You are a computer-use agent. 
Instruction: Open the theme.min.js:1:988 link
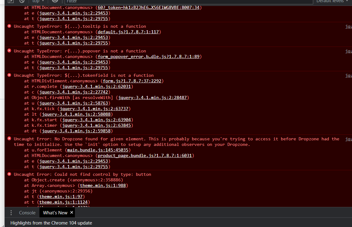point(103,185)
